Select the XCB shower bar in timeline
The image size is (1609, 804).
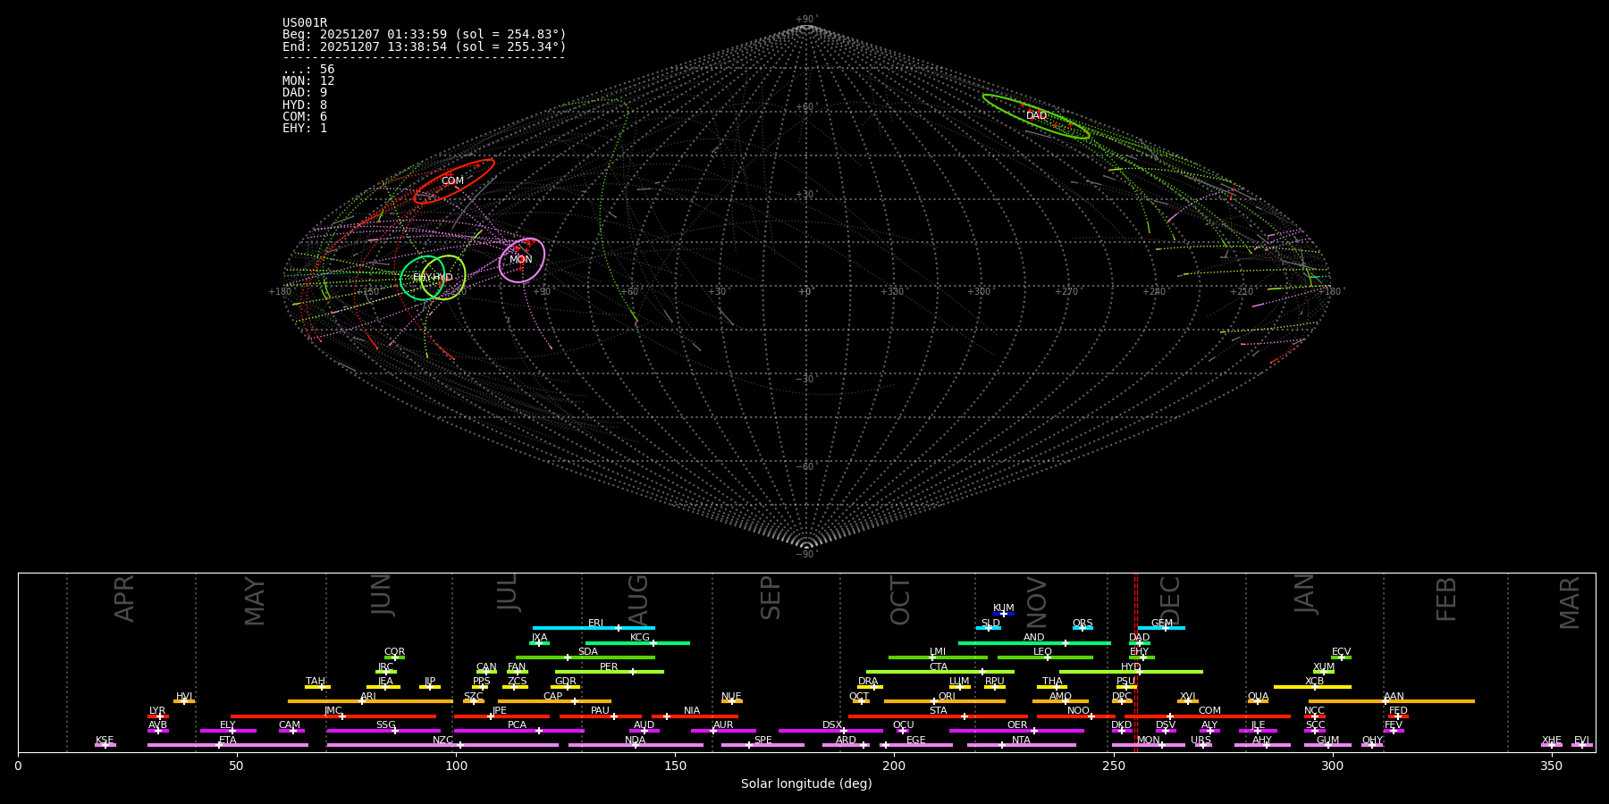click(1312, 687)
